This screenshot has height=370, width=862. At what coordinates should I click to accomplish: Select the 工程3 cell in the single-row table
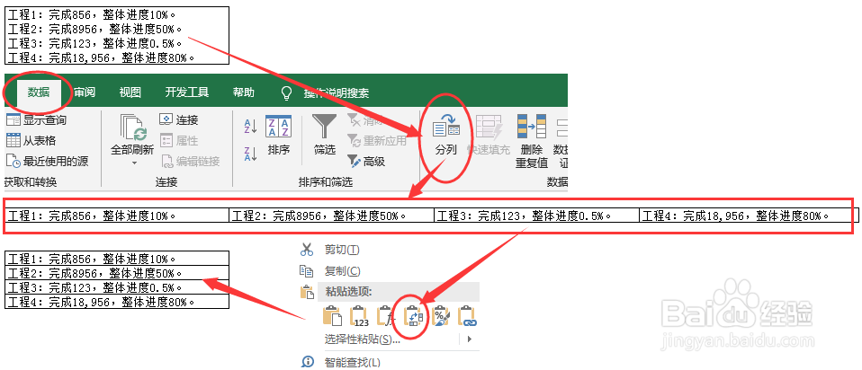[536, 216]
